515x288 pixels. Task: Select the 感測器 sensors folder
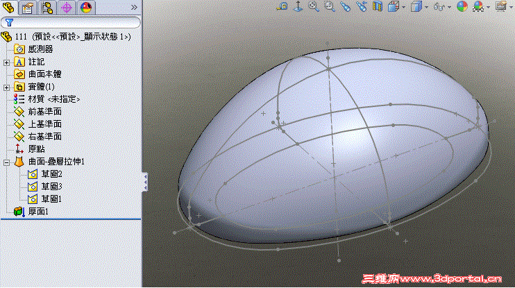coord(33,49)
